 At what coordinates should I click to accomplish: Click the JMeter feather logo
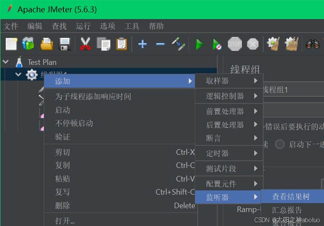point(9,9)
